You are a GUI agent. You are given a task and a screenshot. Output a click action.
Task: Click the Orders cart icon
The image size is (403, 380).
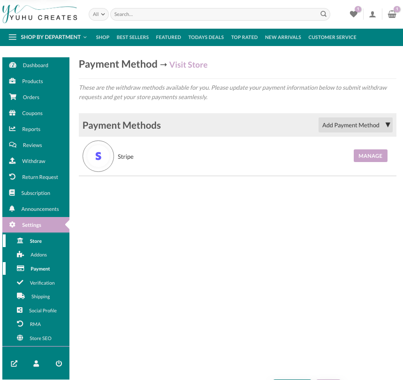tap(13, 97)
